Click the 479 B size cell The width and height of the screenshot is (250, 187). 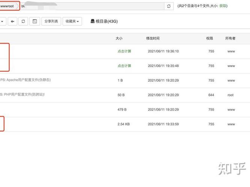[x=122, y=110]
